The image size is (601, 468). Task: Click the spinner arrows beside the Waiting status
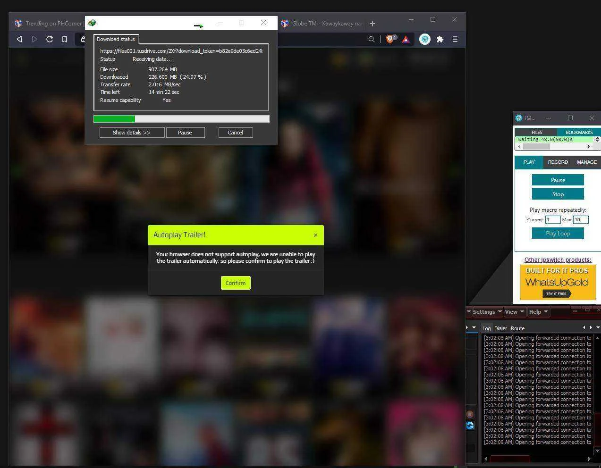point(597,140)
